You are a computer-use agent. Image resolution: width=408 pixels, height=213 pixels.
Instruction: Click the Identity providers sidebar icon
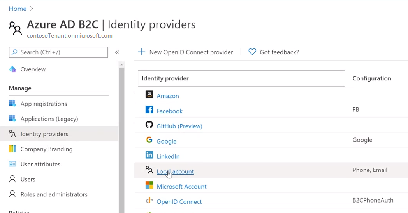click(12, 133)
